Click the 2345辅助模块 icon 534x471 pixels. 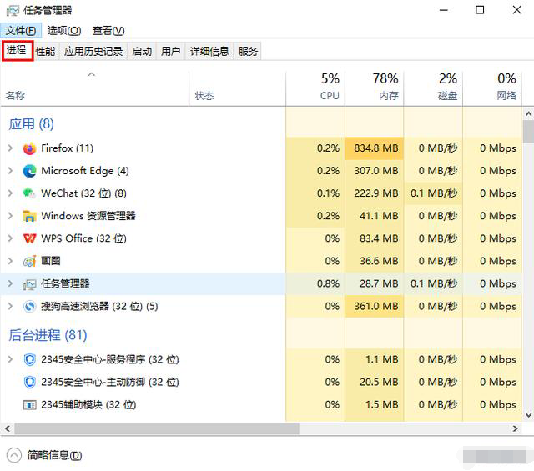point(30,405)
